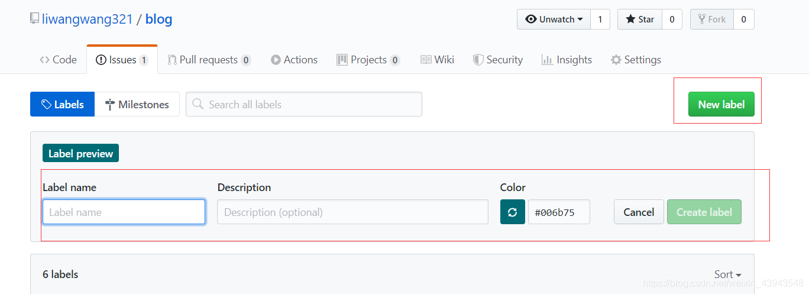809x294 pixels.
Task: Click the Fork icon
Action: 702,20
